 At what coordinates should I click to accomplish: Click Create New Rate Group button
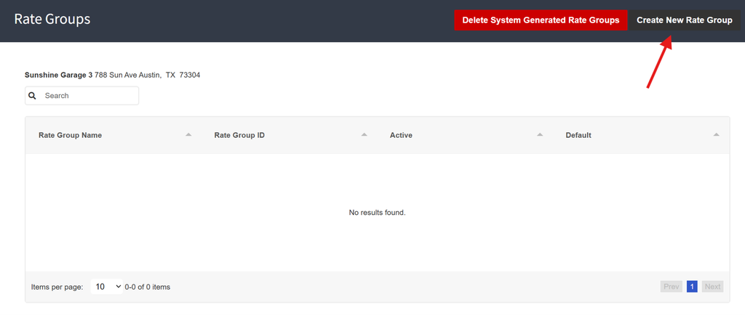coord(685,20)
